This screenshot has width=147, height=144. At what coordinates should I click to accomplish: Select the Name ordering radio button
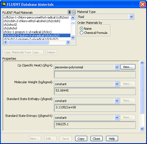pos(81,29)
